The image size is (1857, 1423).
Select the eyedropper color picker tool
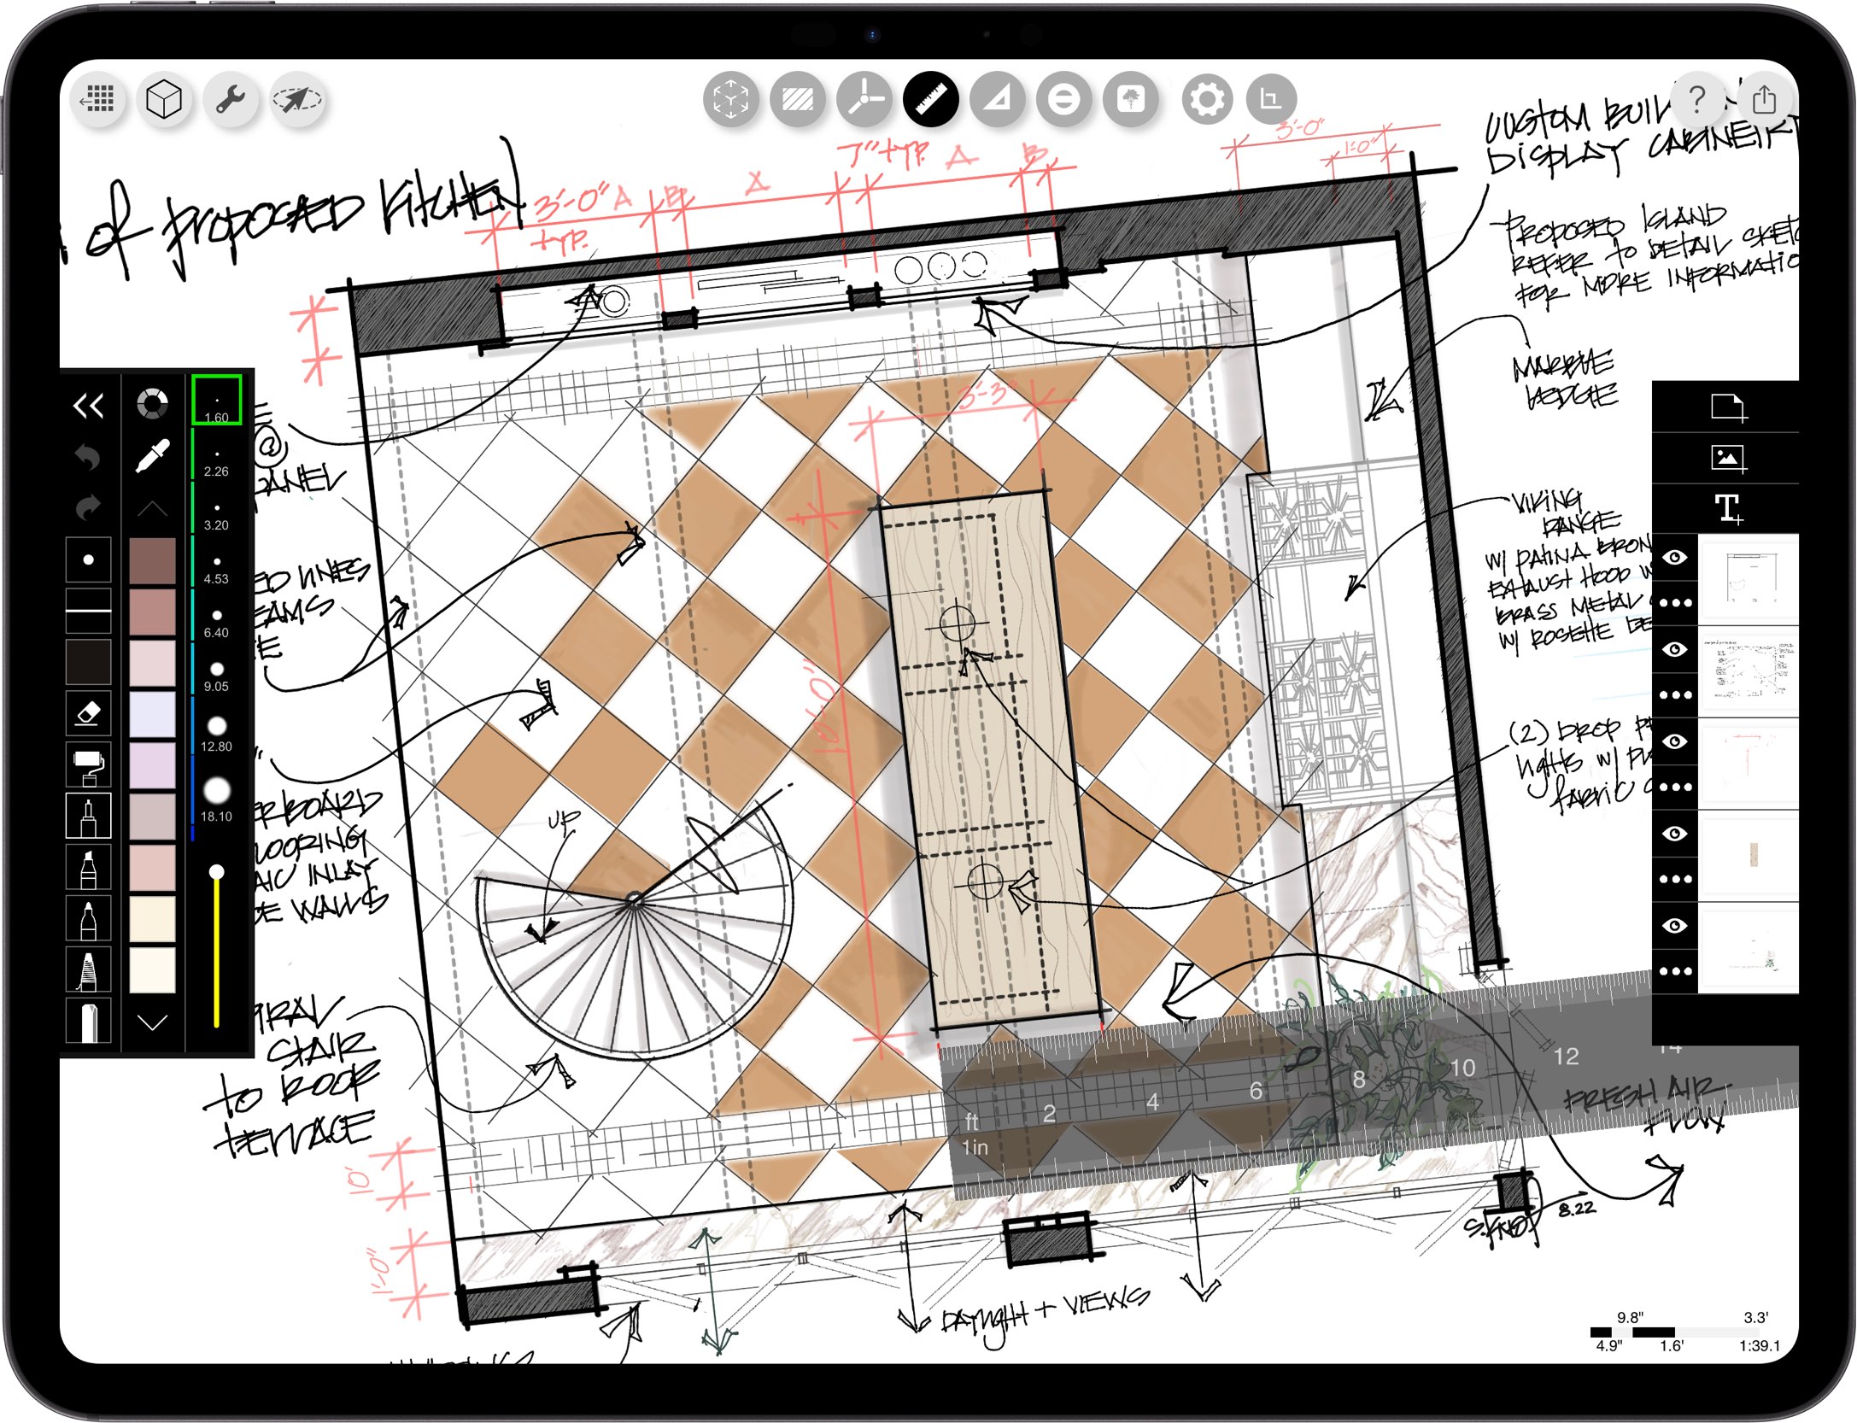coord(152,454)
